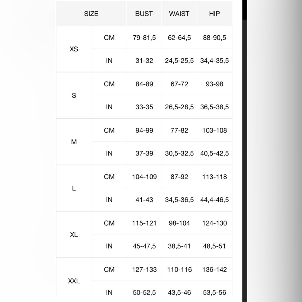Click the IN unit label in XL row
Viewport: 302px width, 302px height.
109,246
